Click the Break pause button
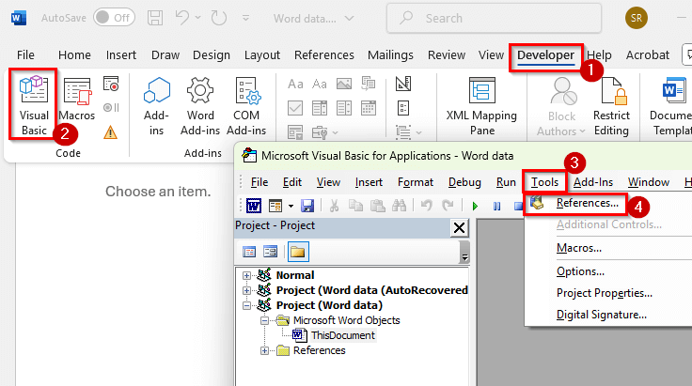This screenshot has height=386, width=692. point(496,206)
